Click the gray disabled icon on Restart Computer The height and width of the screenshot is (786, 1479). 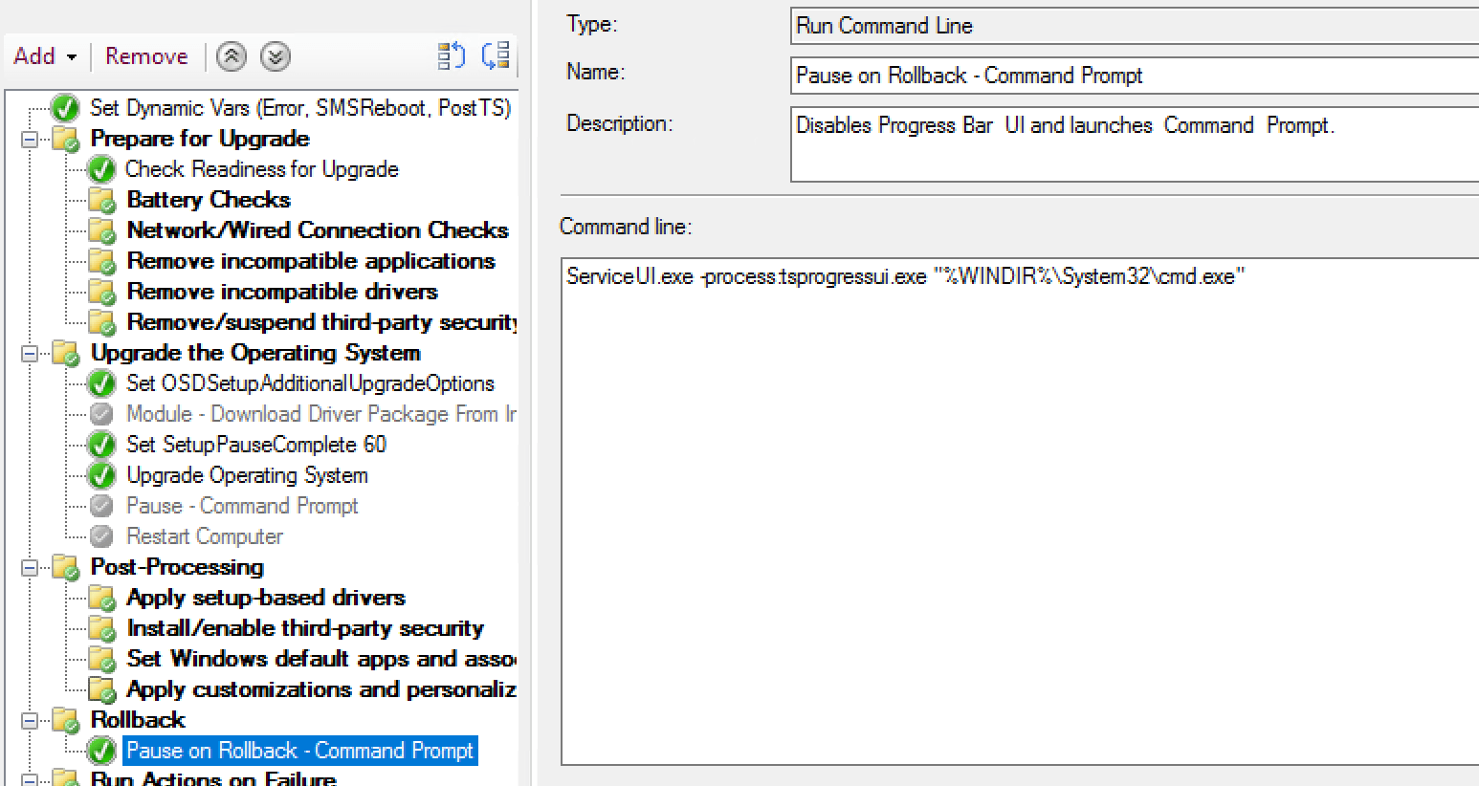[101, 536]
